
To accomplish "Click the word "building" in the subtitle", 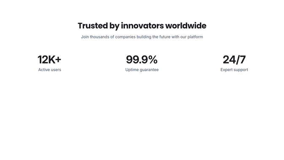I will click(x=144, y=37).
